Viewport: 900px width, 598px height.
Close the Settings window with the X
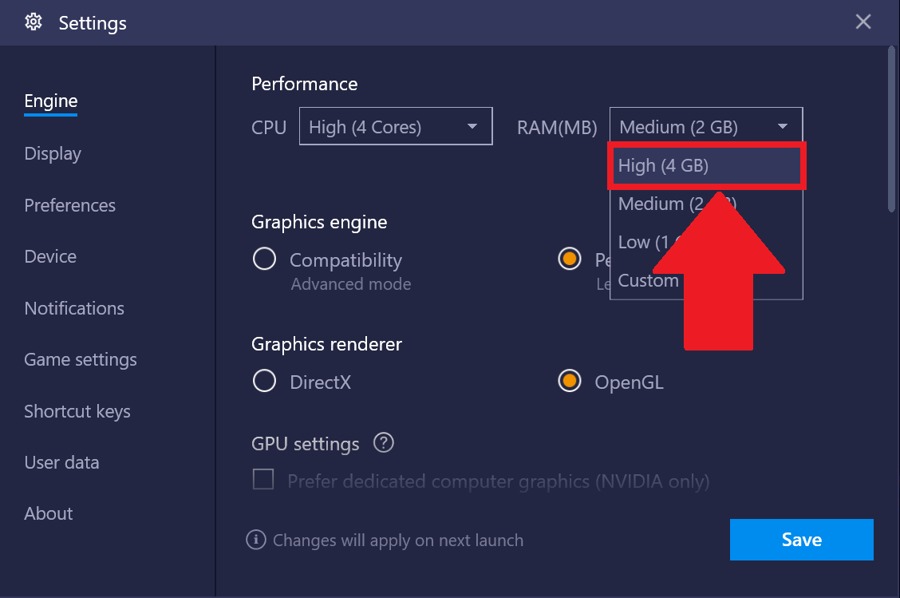862,22
